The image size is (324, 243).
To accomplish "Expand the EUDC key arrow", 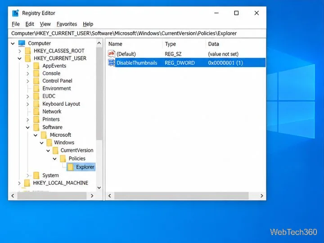I will click(28, 96).
